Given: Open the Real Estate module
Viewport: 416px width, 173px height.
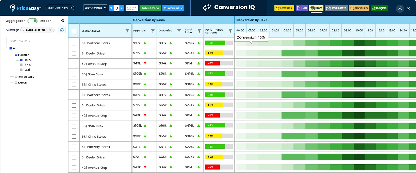Looking at the screenshot, I should (x=336, y=8).
